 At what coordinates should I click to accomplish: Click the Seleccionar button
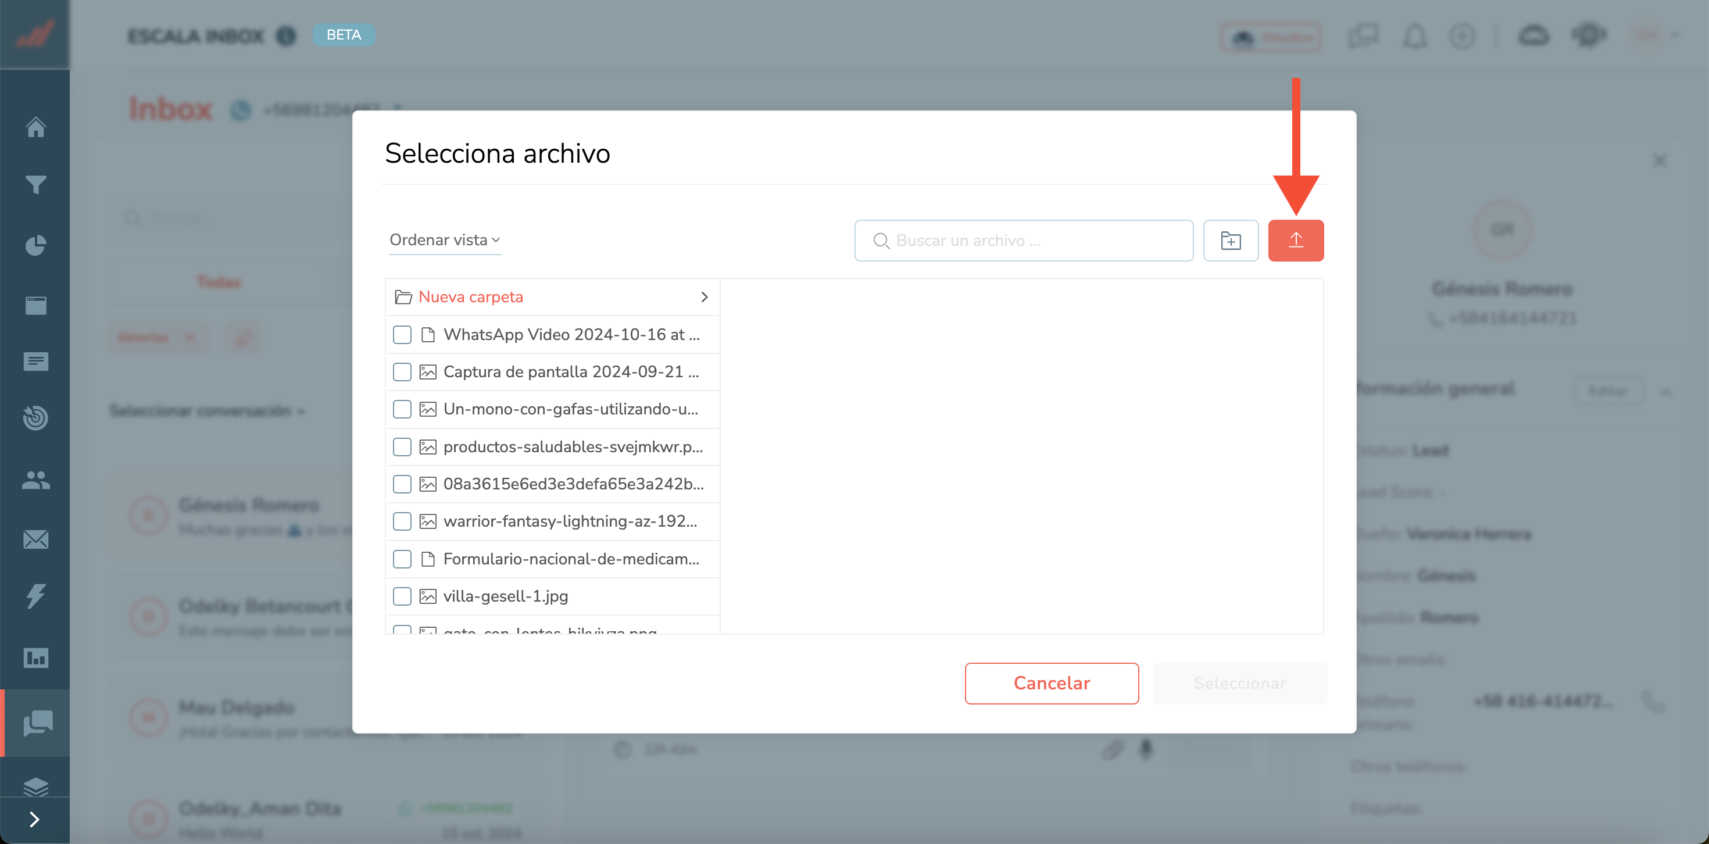1240,683
